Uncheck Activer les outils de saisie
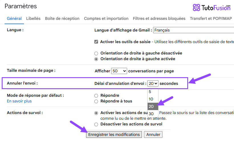This screenshot has width=234, height=143. (96, 42)
